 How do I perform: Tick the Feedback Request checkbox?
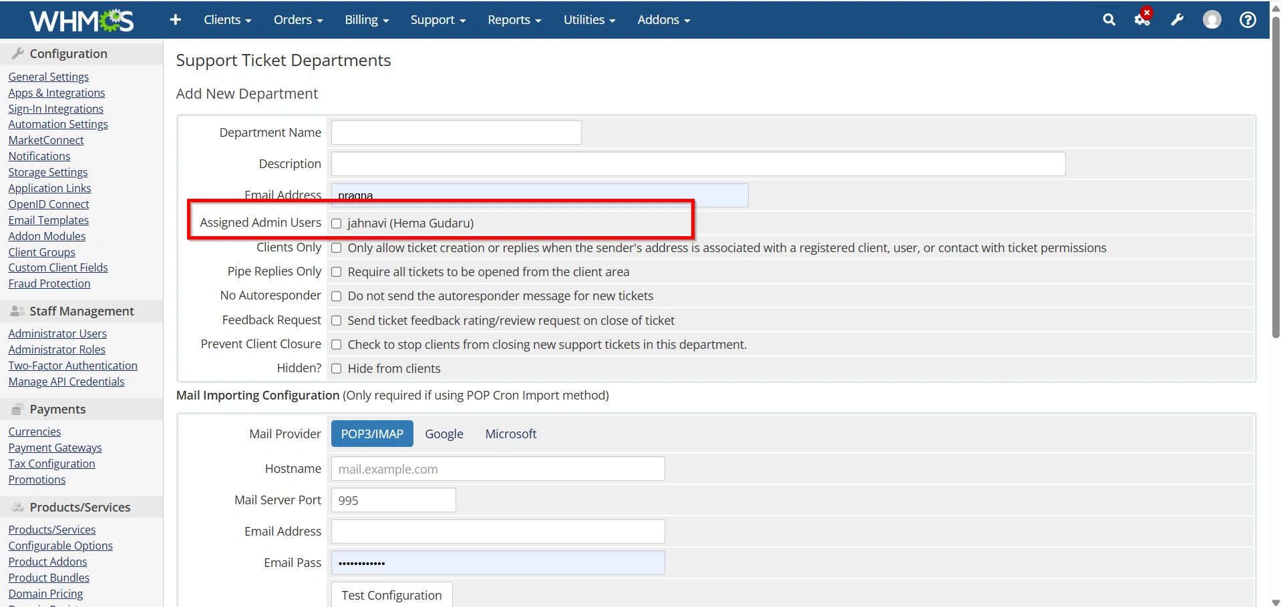[337, 321]
